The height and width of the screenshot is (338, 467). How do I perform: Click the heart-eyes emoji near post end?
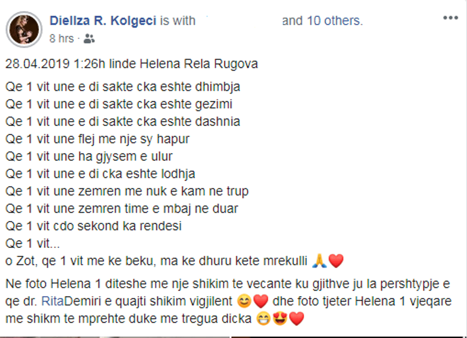[x=280, y=318]
